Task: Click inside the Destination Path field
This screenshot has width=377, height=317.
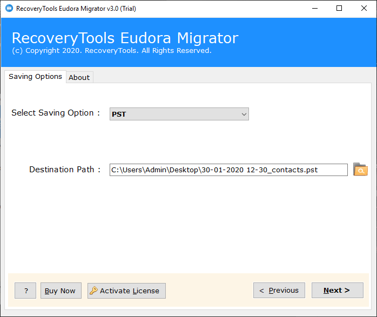Action: pos(228,170)
